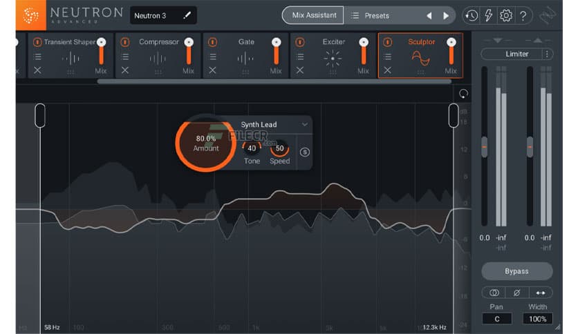The width and height of the screenshot is (578, 334).
Task: Click the iZotope Neutron logo icon
Action: point(31,15)
